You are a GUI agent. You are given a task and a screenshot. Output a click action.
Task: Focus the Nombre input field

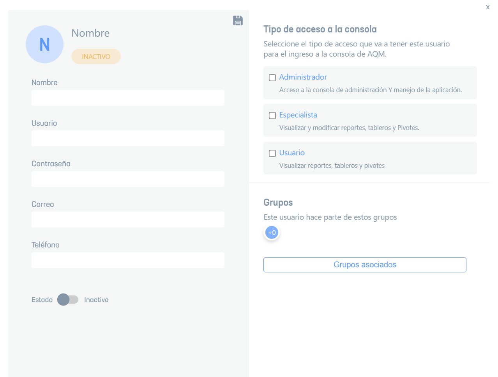128,98
